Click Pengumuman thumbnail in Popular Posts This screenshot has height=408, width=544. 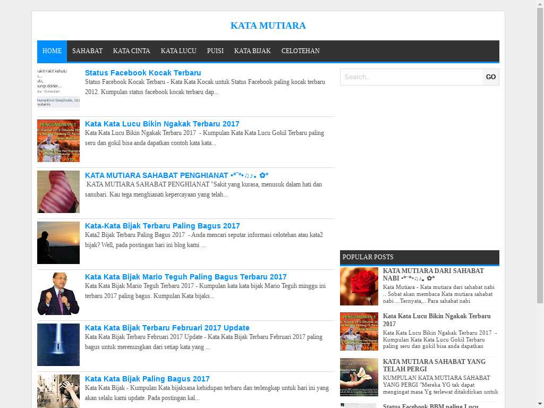coord(359,331)
